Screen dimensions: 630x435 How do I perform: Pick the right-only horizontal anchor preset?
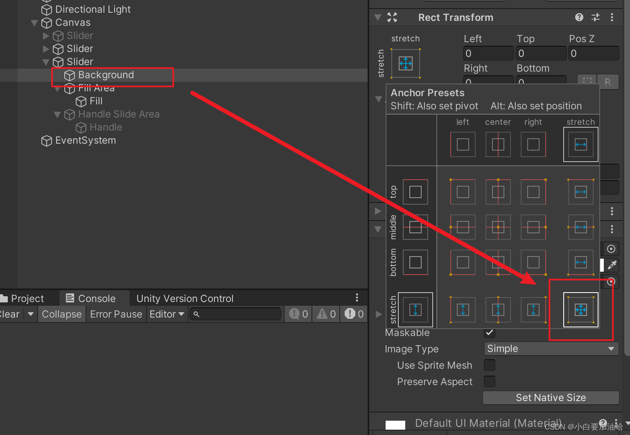[533, 144]
